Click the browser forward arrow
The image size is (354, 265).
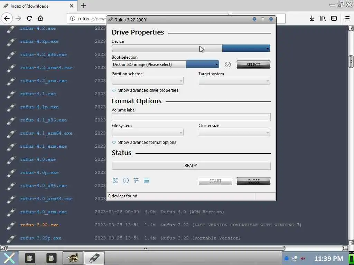pos(18,18)
